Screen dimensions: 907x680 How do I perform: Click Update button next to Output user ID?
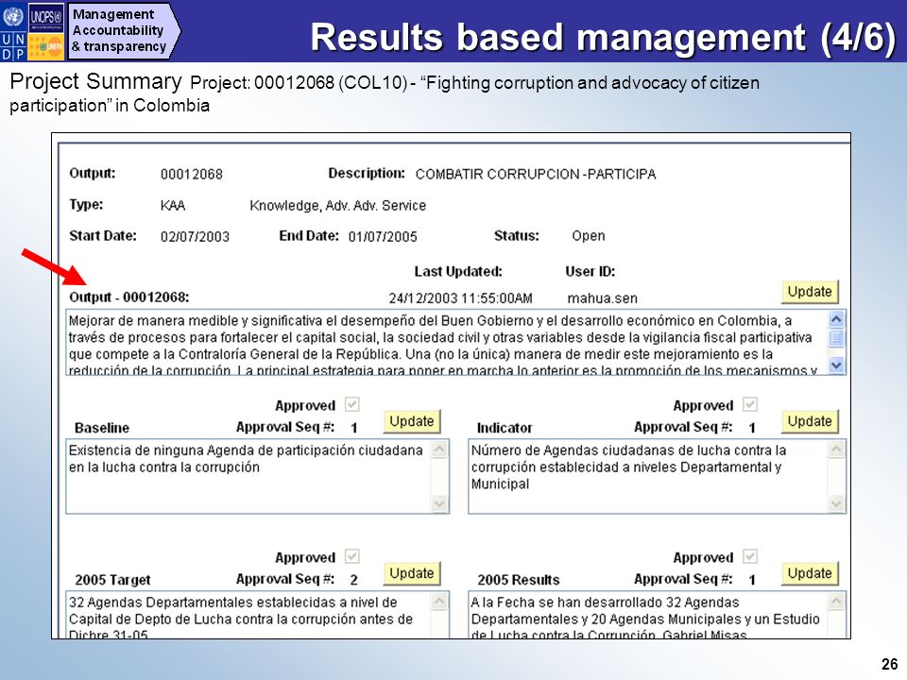(x=810, y=292)
